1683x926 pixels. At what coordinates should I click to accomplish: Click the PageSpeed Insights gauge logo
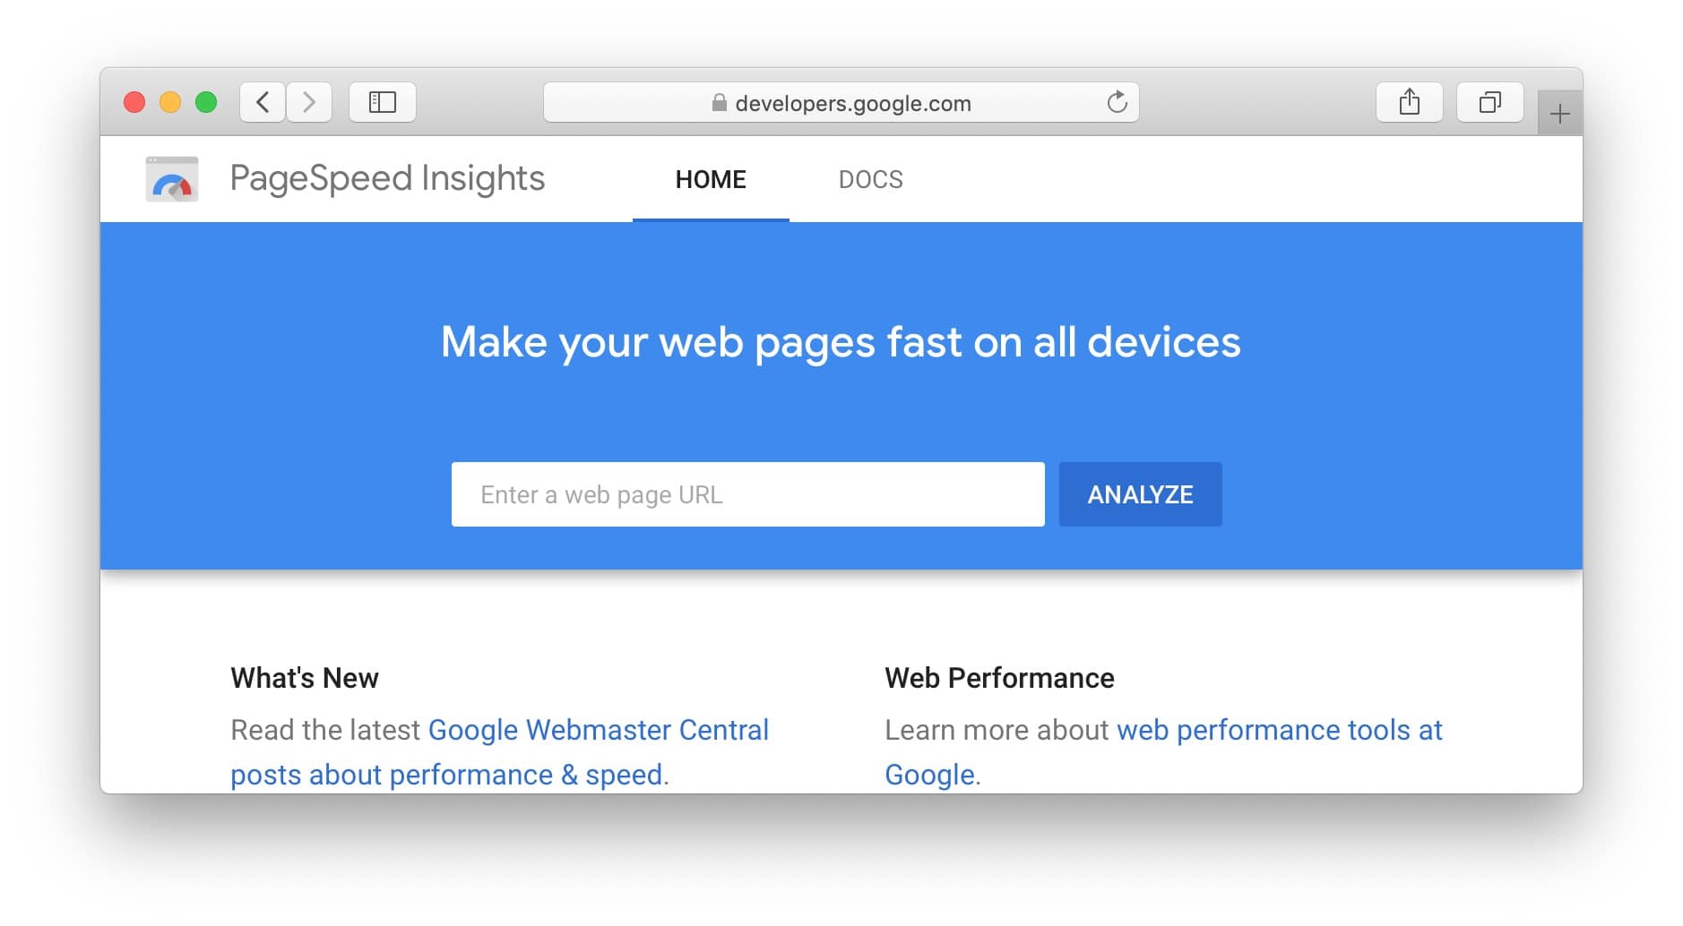pos(171,178)
